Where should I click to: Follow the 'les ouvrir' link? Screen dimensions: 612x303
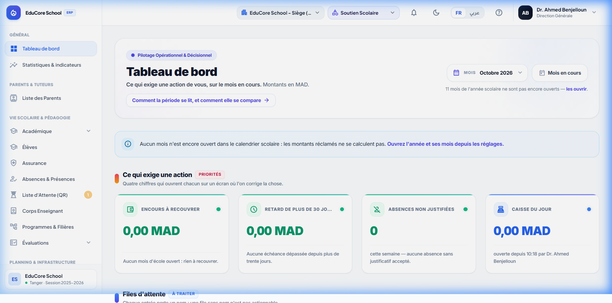(x=576, y=89)
